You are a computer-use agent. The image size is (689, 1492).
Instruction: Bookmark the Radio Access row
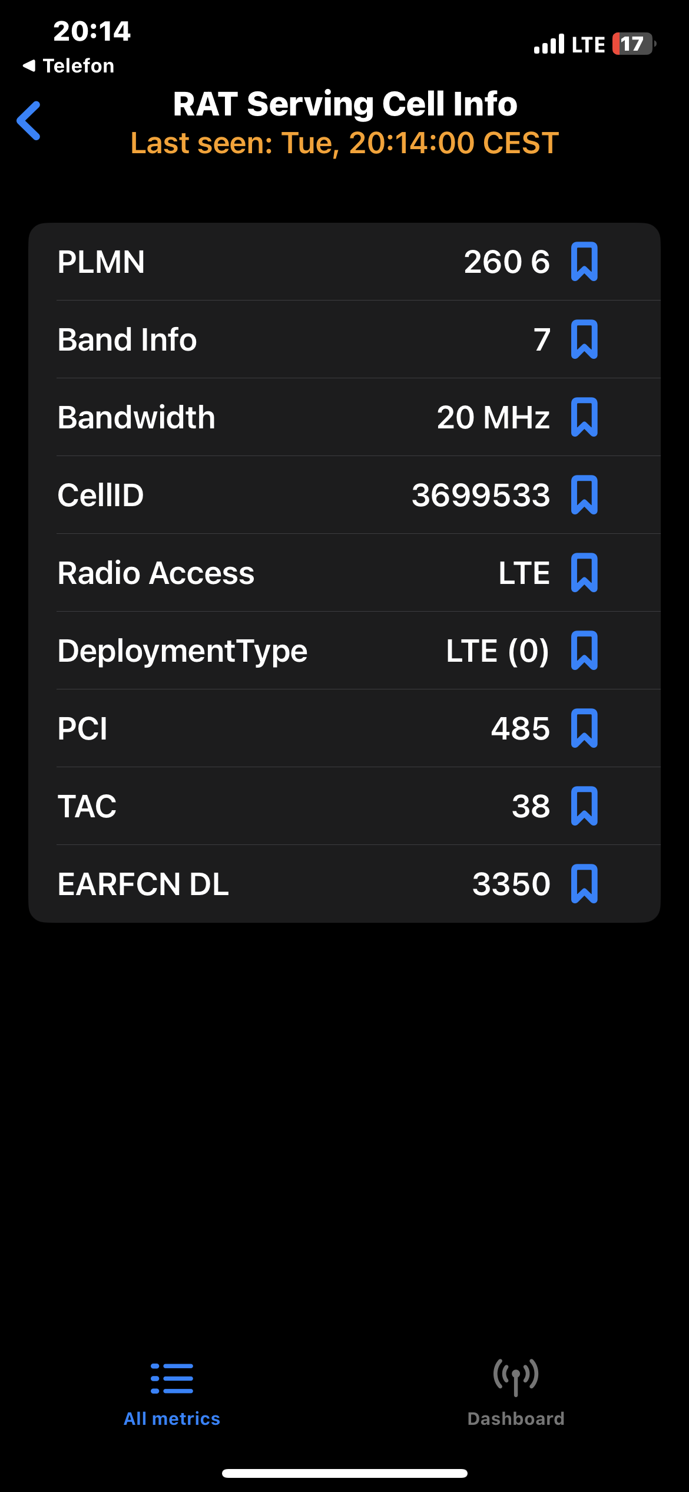(584, 573)
